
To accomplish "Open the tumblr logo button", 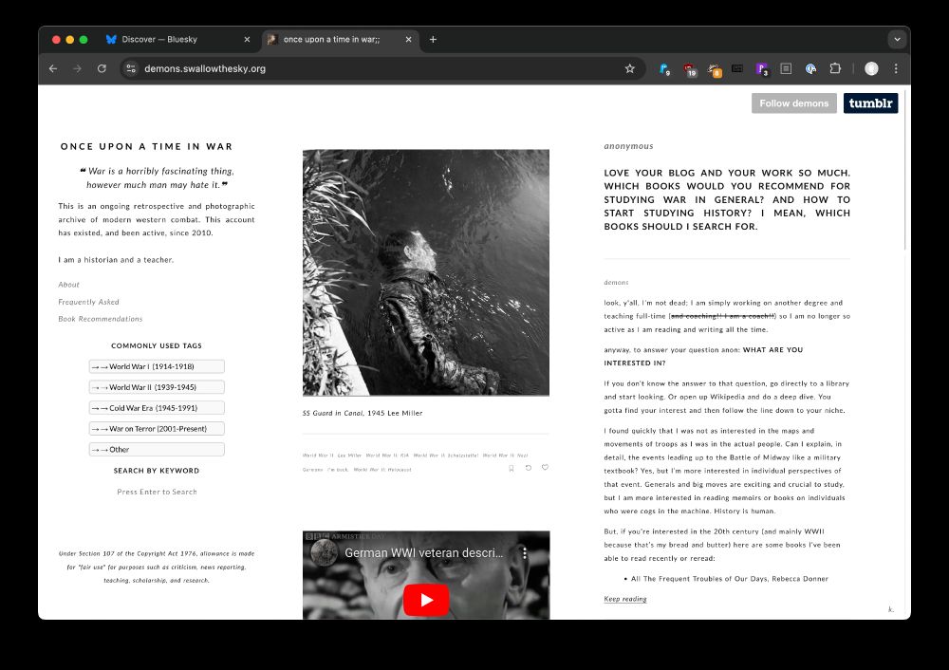I will [870, 102].
